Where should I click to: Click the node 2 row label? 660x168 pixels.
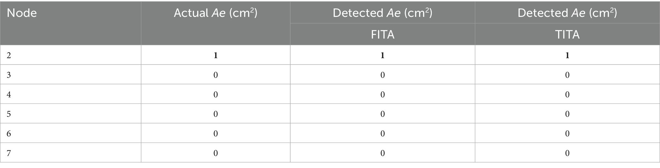pos(9,55)
